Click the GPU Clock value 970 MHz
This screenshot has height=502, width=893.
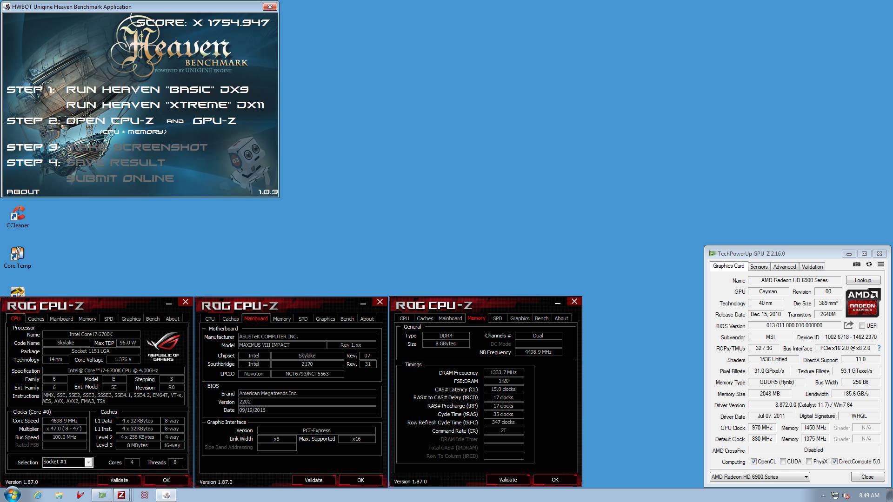[762, 428]
